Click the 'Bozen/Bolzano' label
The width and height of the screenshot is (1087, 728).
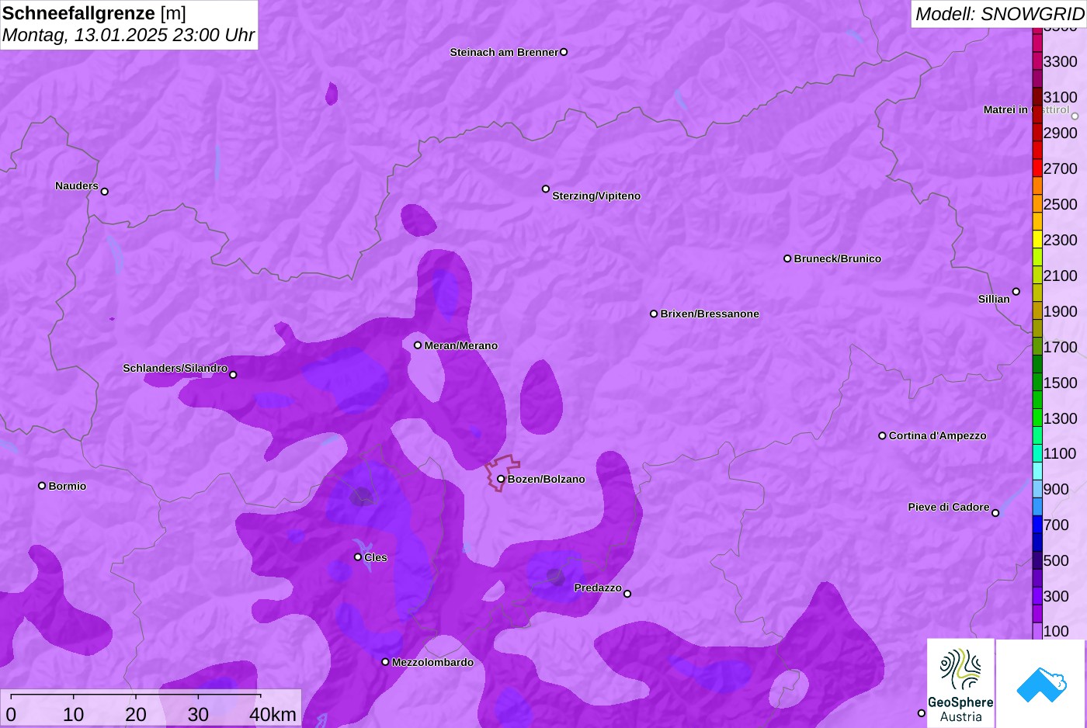point(547,479)
